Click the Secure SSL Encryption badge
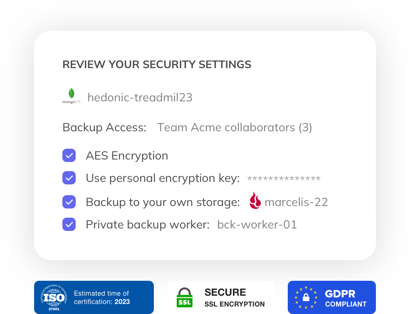410x314 pixels. tap(234, 297)
